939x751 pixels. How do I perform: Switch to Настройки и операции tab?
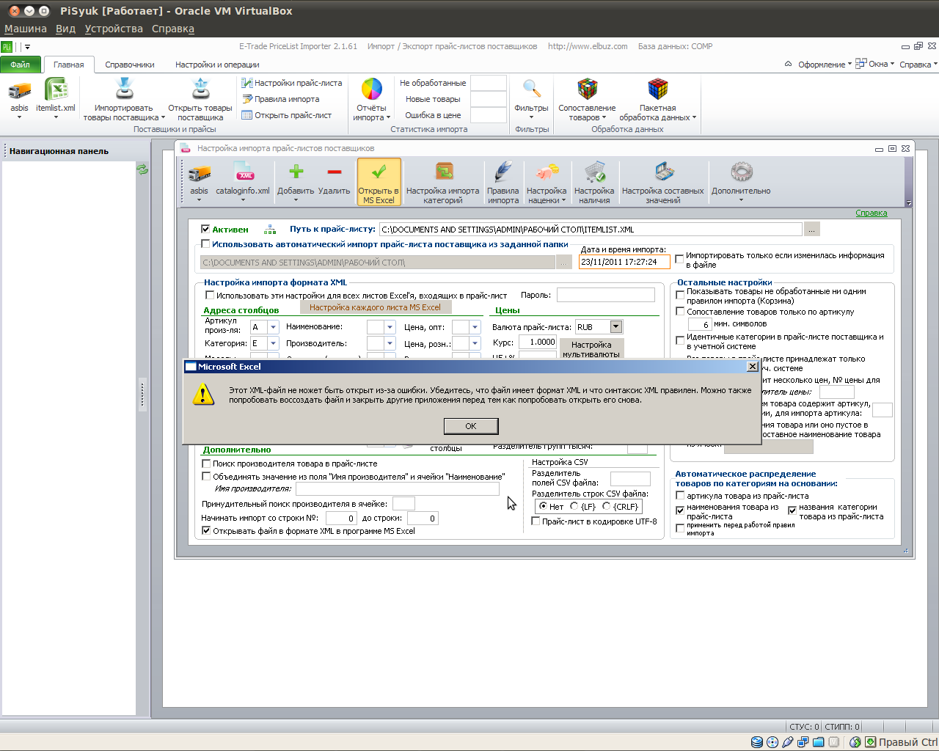click(217, 65)
